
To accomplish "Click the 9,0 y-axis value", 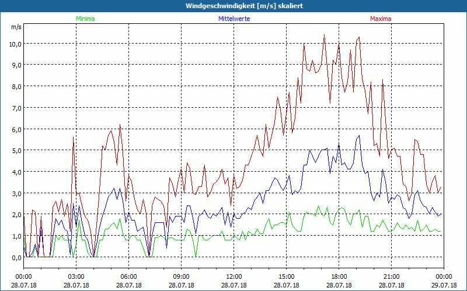I will [x=16, y=65].
